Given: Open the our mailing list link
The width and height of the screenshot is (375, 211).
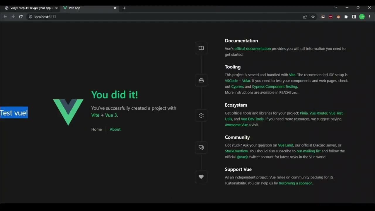Looking at the screenshot, I should 308,151.
